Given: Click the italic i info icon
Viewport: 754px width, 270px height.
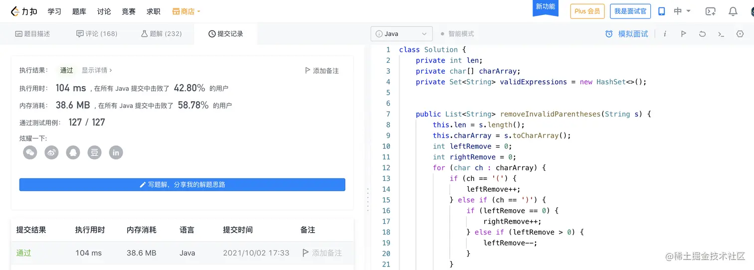Looking at the screenshot, I should (x=665, y=34).
